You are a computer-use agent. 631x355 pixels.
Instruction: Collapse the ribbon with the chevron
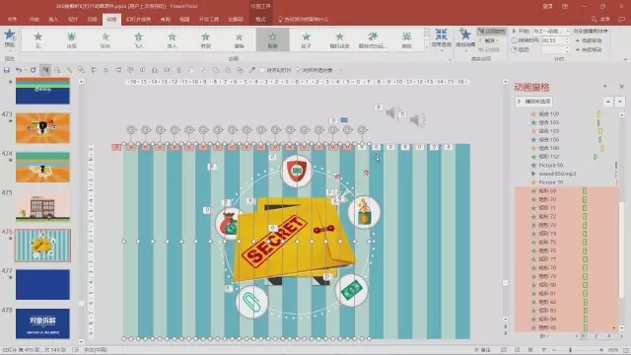tap(625, 59)
